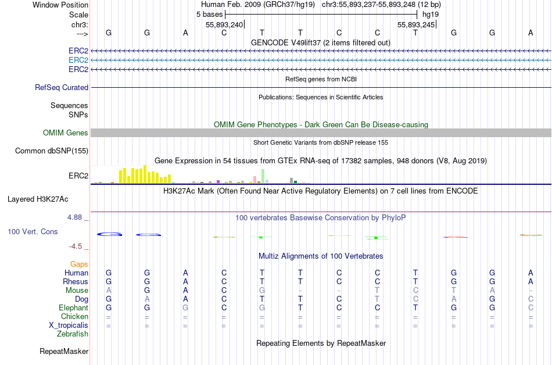Click the 100 Vert. Cons label
Viewport: 552px width, 365px height.
pyautogui.click(x=33, y=231)
